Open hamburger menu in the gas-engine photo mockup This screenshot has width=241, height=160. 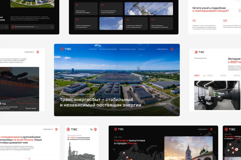pos(37,52)
